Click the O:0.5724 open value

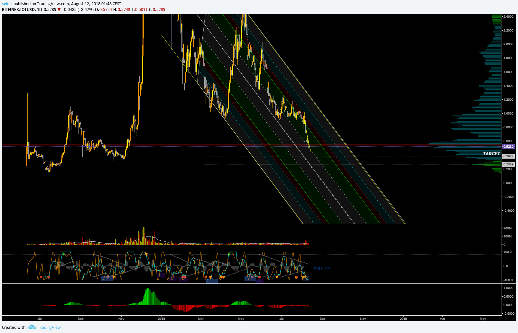pyautogui.click(x=103, y=10)
